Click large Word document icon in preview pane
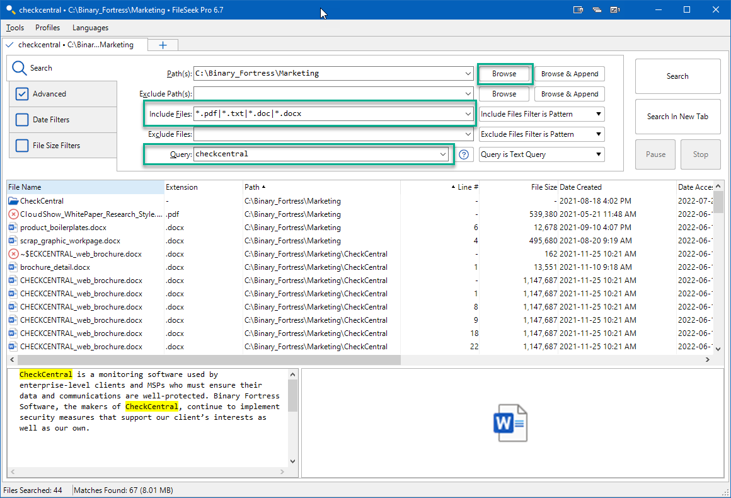731x498 pixels. click(x=510, y=423)
